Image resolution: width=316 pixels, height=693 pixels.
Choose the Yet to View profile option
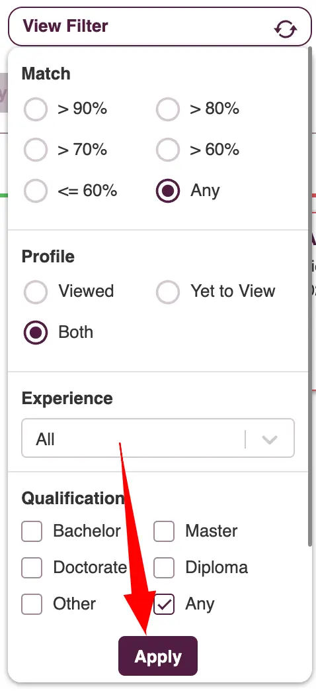pyautogui.click(x=167, y=292)
